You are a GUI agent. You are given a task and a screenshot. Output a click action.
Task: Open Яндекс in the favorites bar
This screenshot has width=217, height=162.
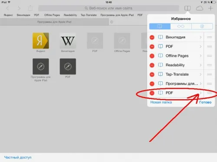[x=8, y=15]
